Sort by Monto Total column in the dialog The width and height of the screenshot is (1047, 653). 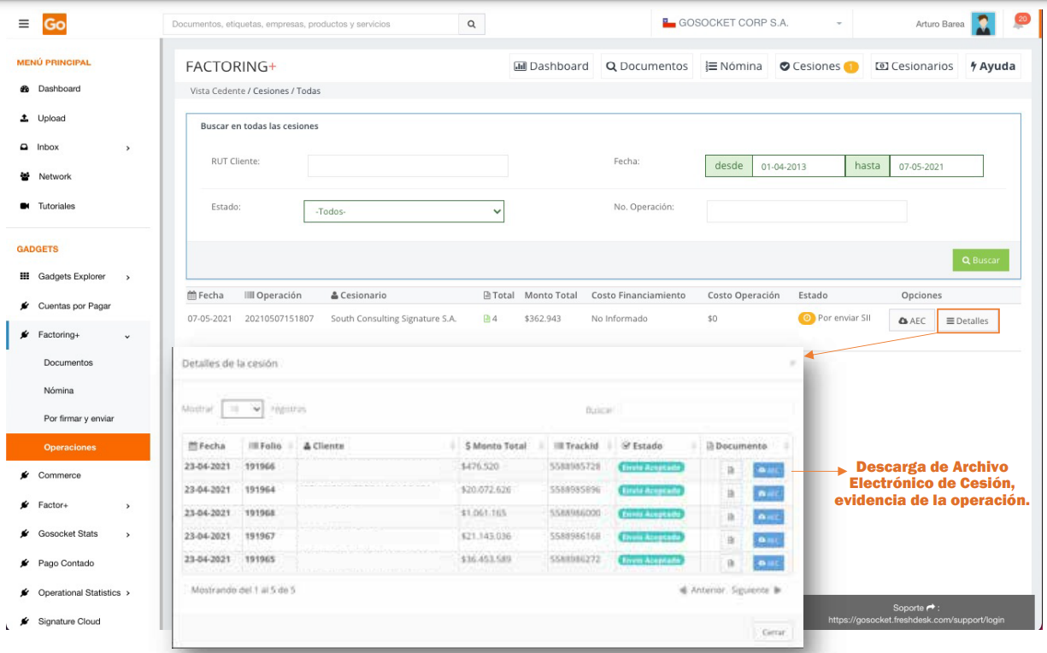502,446
